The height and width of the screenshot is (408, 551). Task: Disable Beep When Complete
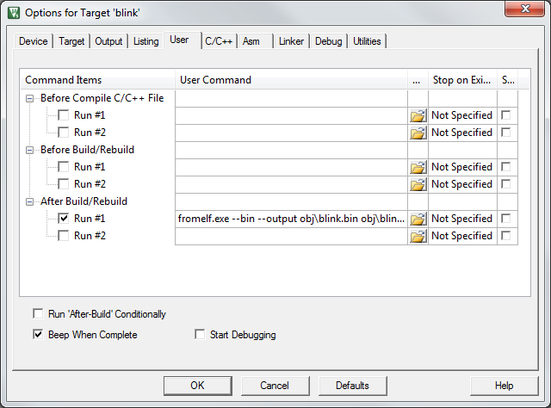38,334
